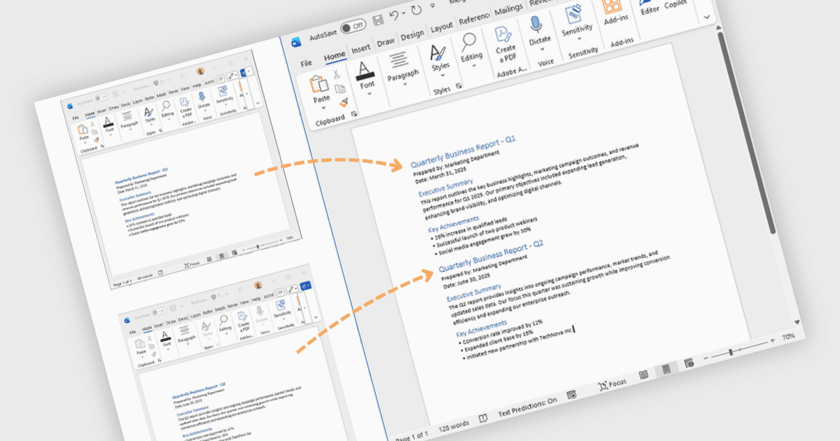
Task: Expand the Dictate options arrow in large window
Action: point(542,50)
